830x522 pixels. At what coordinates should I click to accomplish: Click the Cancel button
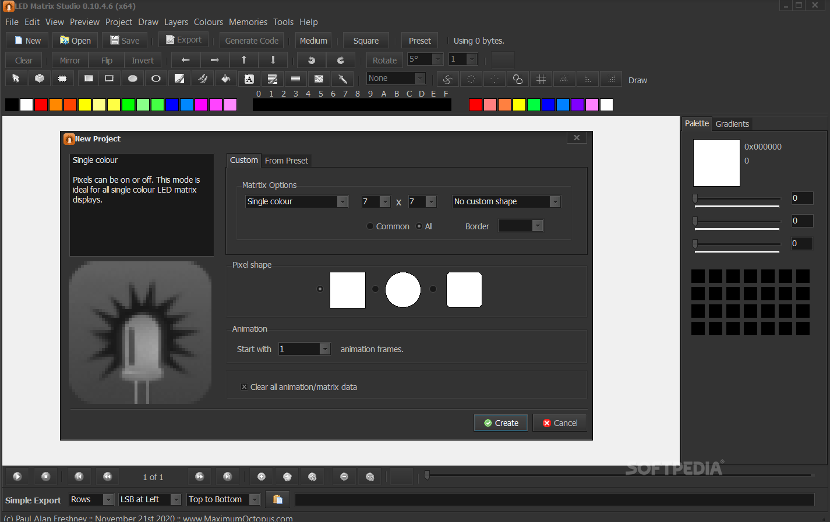[x=560, y=423]
